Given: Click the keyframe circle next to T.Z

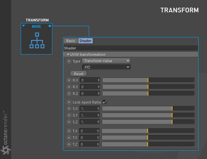Looking at the screenshot, I should click(69, 144).
